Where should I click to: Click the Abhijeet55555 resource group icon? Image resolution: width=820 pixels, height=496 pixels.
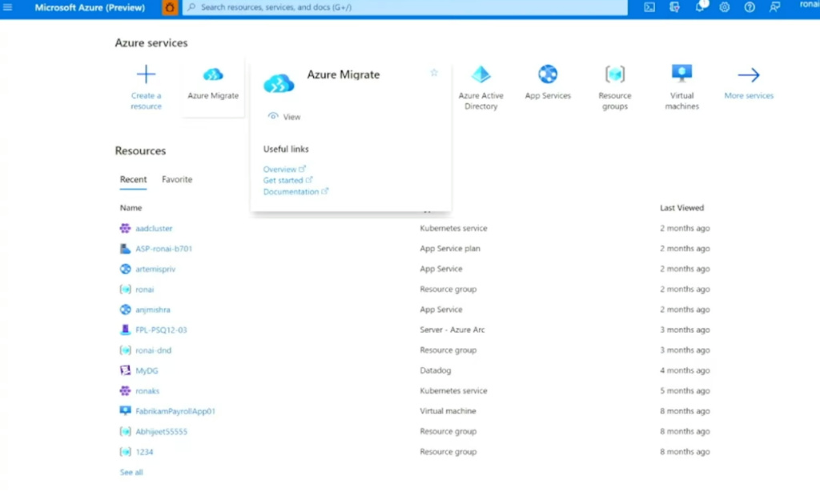125,432
